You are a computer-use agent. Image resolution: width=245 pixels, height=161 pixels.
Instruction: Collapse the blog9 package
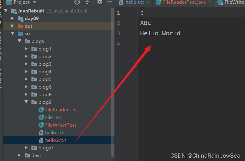coord(26,102)
